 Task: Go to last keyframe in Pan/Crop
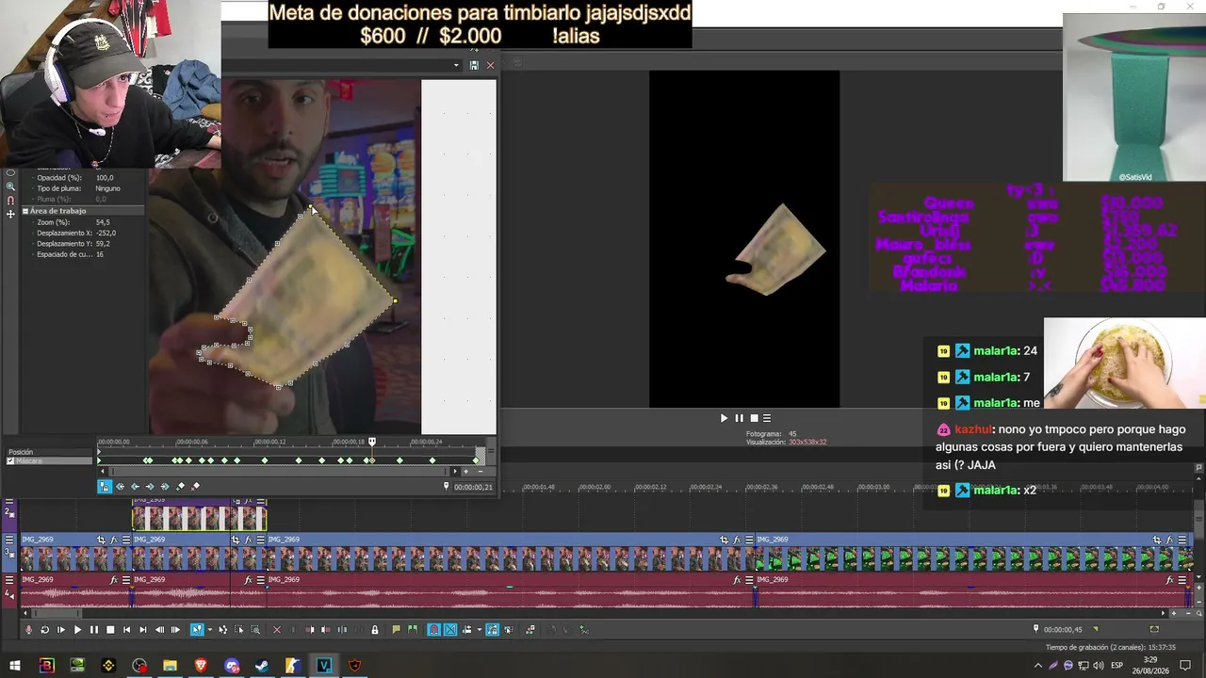[165, 487]
